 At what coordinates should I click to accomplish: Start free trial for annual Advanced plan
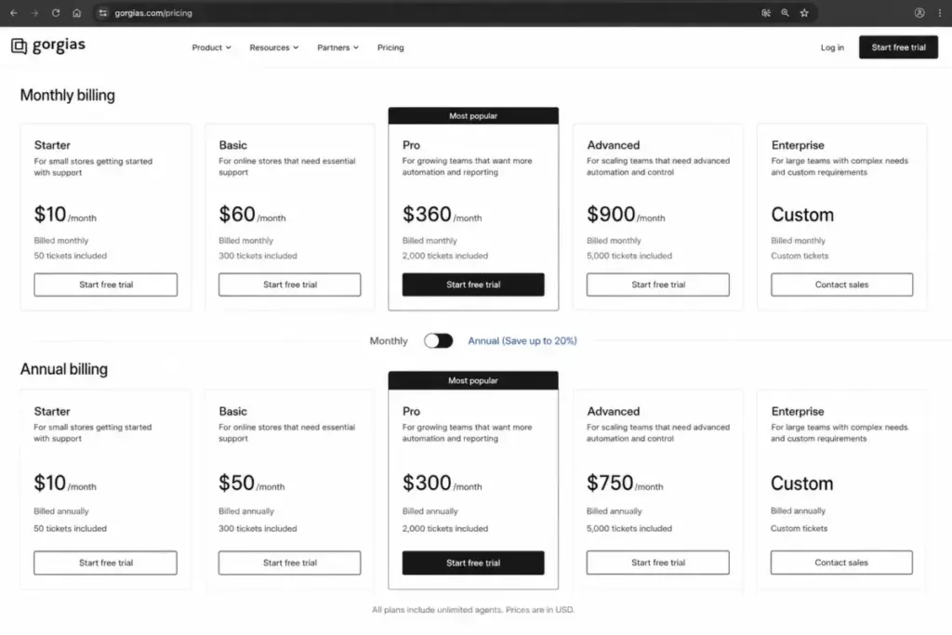pos(657,562)
